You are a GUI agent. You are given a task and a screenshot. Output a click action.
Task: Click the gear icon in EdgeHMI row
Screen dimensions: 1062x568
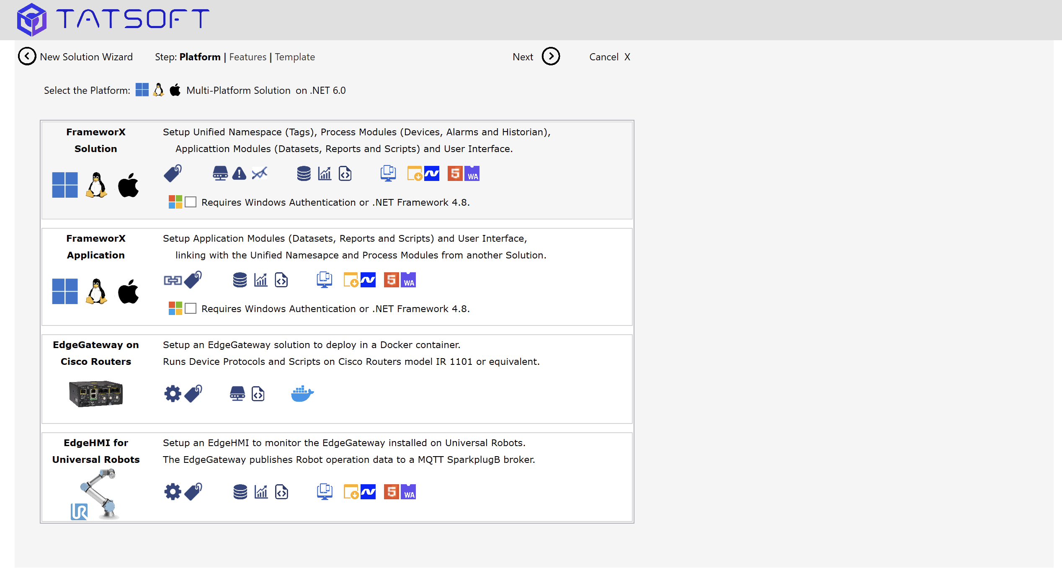point(173,492)
